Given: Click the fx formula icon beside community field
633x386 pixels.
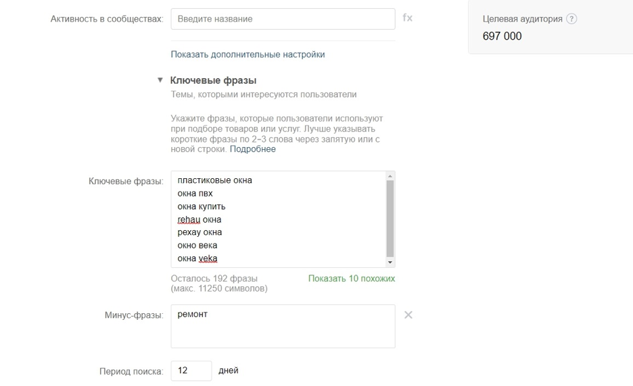Looking at the screenshot, I should pos(407,18).
